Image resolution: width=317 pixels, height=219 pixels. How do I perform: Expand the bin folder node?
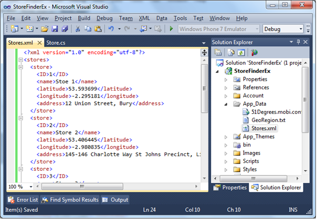coord(226,145)
